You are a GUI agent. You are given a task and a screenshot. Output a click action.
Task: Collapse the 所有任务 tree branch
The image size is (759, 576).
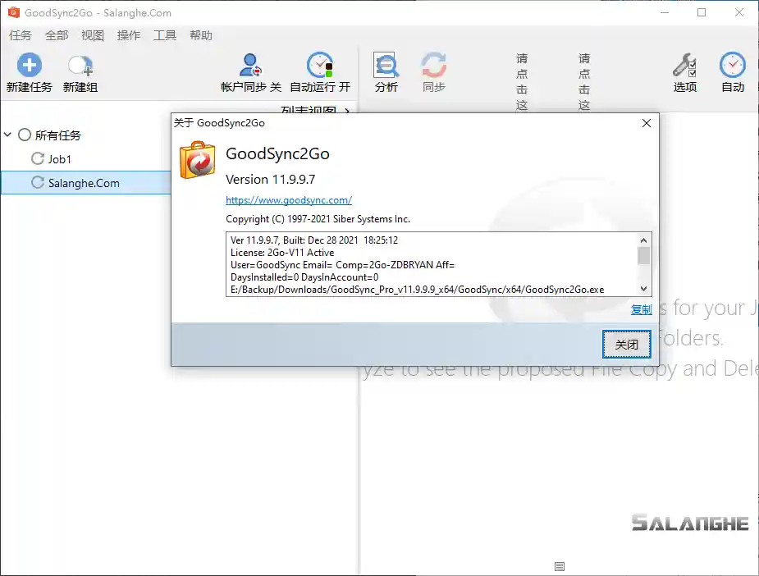pyautogui.click(x=7, y=135)
